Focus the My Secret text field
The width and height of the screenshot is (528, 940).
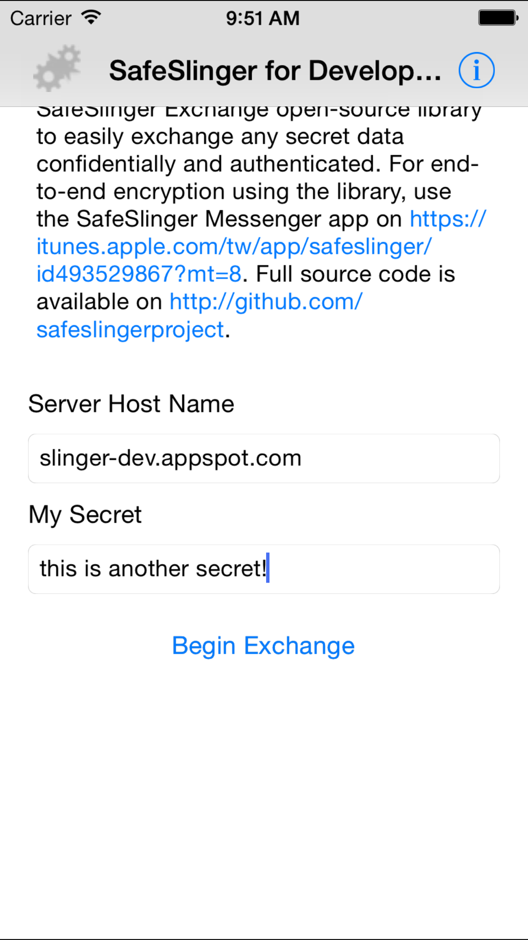264,569
